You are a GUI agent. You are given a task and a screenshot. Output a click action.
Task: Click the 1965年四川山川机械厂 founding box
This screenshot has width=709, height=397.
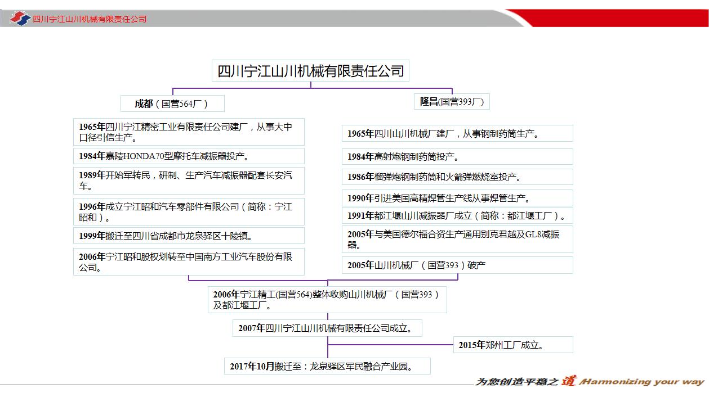(457, 133)
